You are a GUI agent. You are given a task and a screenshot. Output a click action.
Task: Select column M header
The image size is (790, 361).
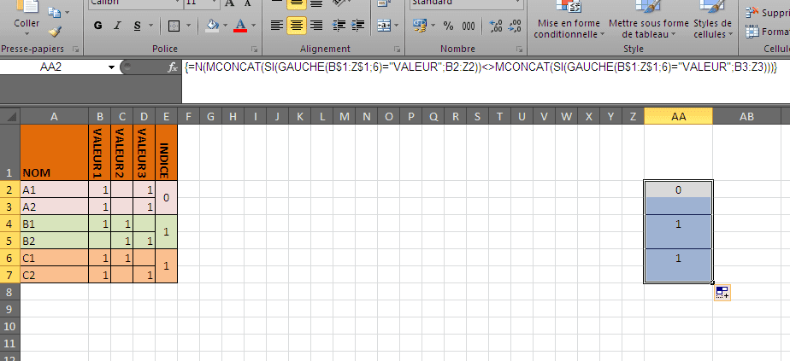[x=344, y=116]
